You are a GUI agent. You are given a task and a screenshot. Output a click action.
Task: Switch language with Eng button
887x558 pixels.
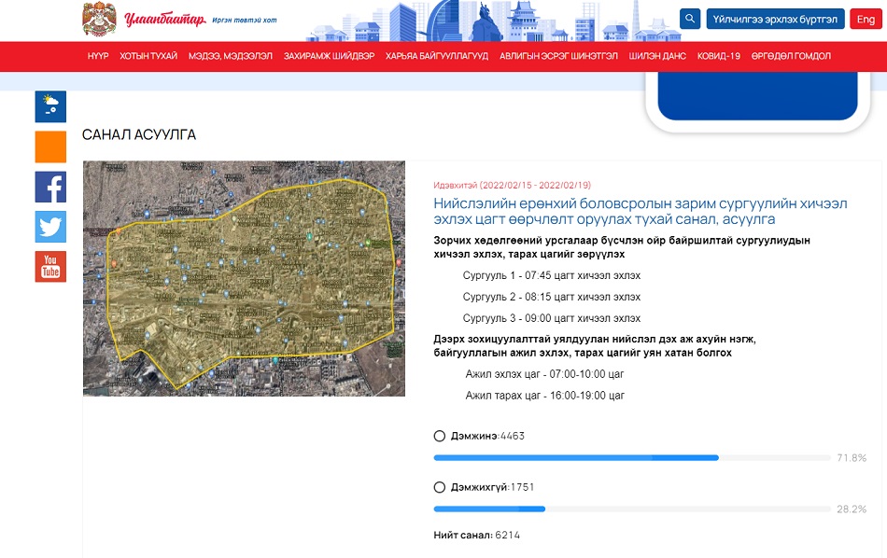pyautogui.click(x=866, y=19)
